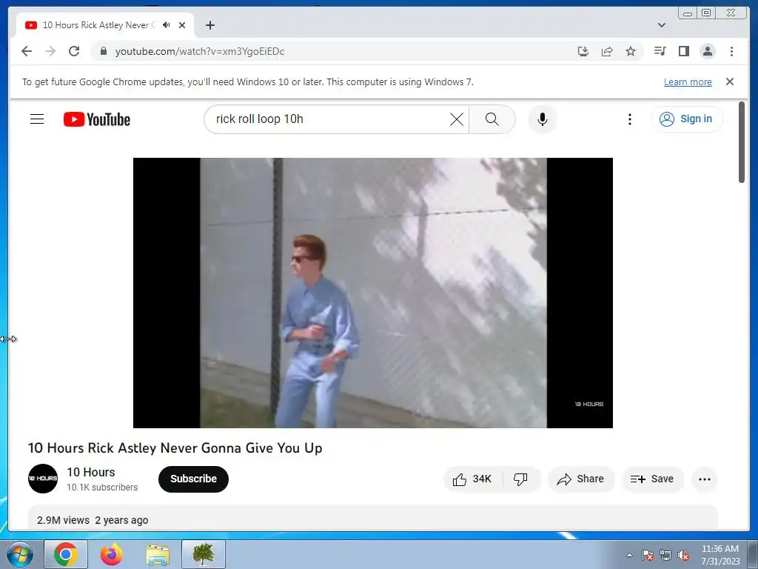This screenshot has height=569, width=758.
Task: Reload the YouTube page
Action: point(74,51)
